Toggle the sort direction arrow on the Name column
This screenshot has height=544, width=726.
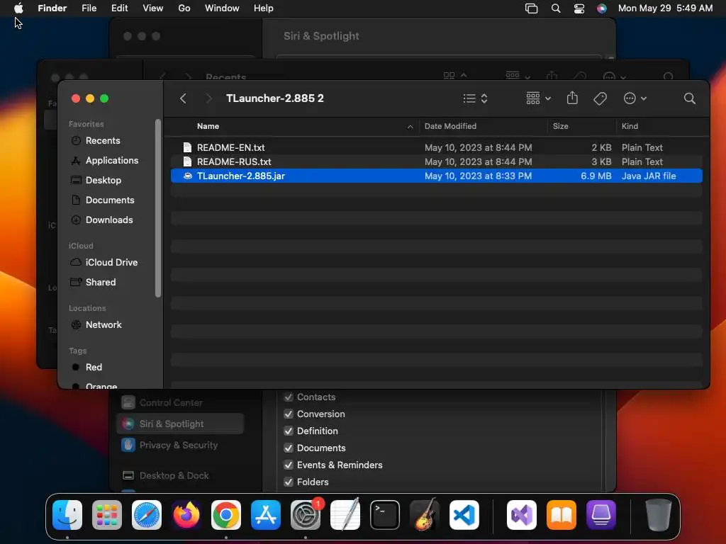pos(410,127)
